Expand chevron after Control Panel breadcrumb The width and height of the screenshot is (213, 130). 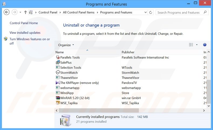pos(60,12)
